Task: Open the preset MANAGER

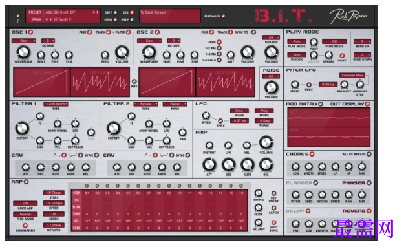Action: click(x=223, y=16)
